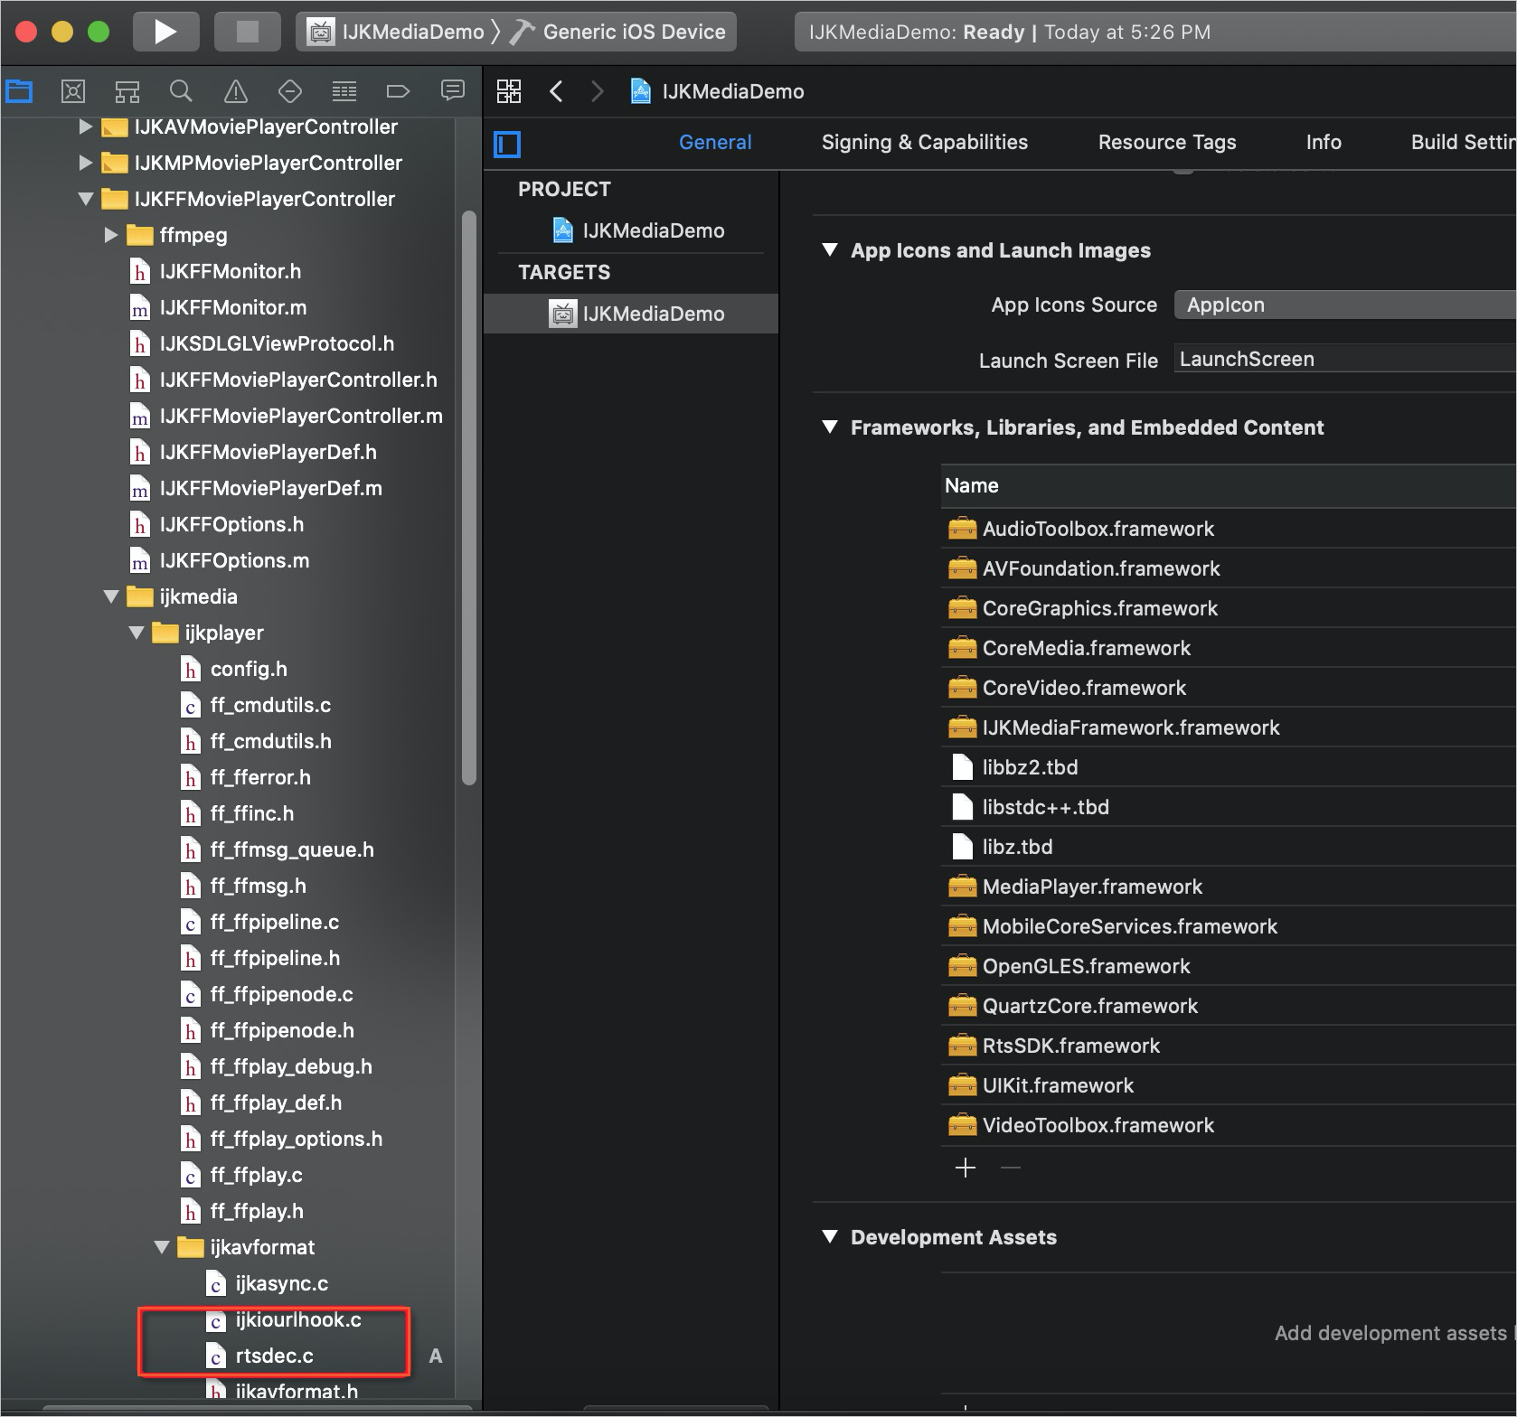This screenshot has height=1417, width=1517.
Task: Select Generic iOS Device destination
Action: pos(633,32)
